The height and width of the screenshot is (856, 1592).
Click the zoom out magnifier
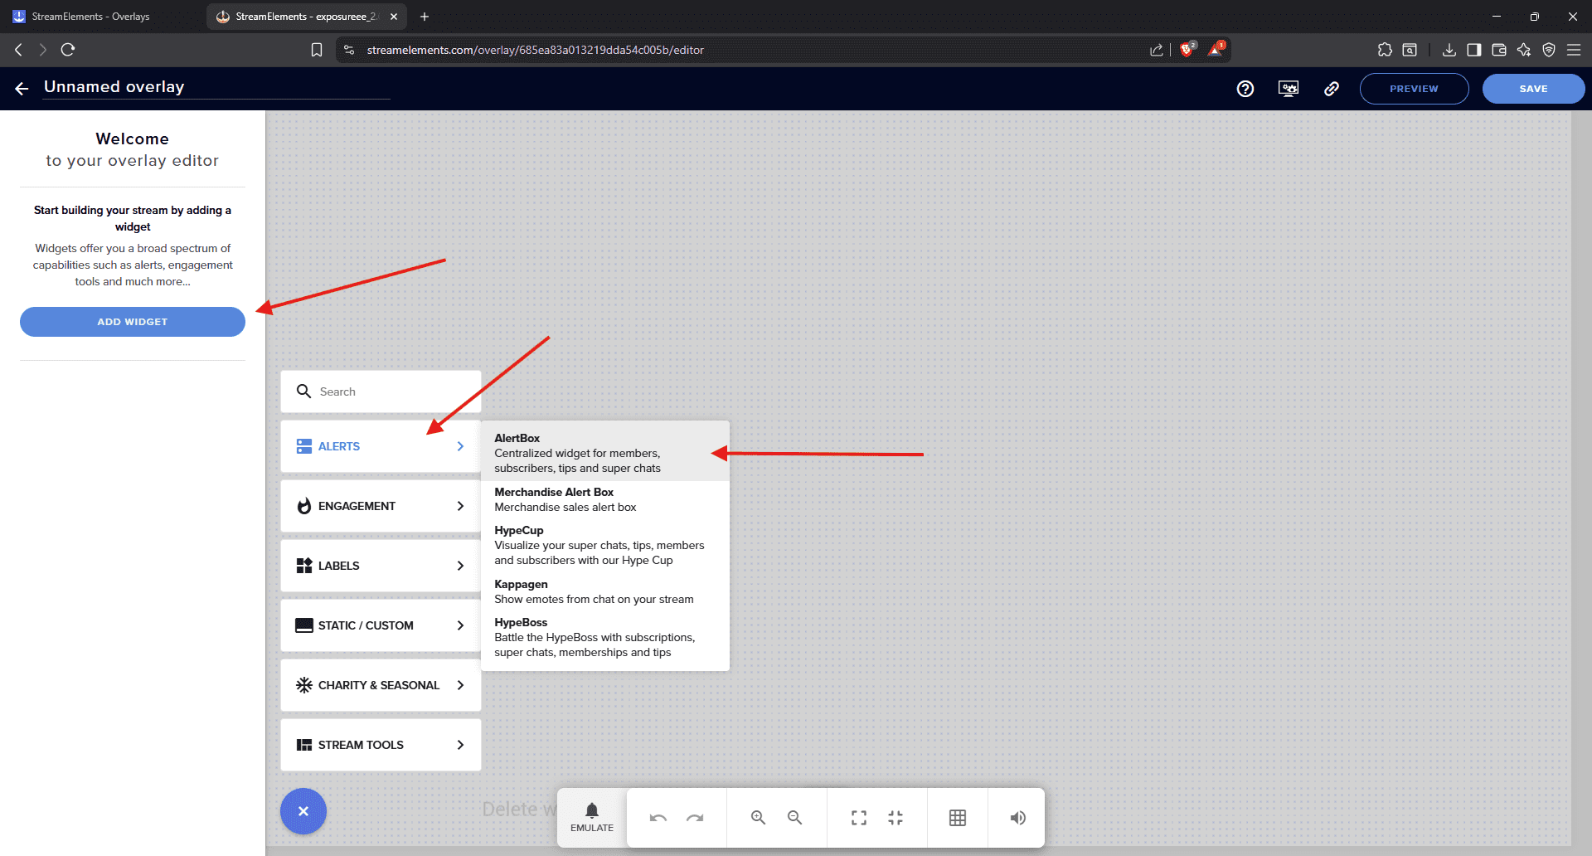pos(794,818)
